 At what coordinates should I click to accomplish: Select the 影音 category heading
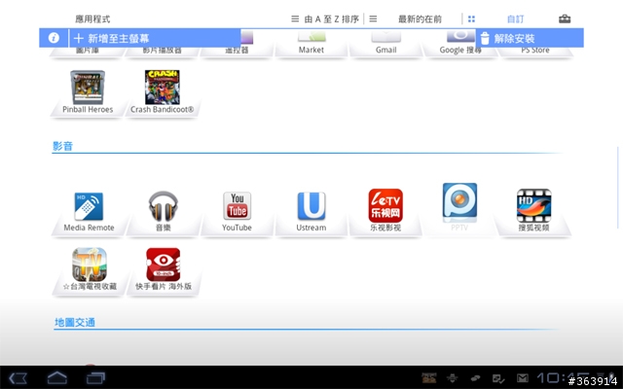click(62, 146)
